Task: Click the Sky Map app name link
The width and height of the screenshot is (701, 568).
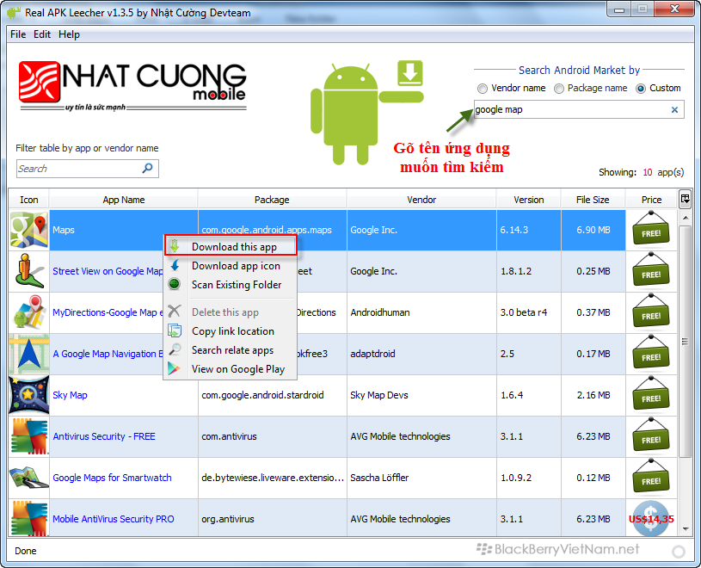Action: click(x=71, y=395)
